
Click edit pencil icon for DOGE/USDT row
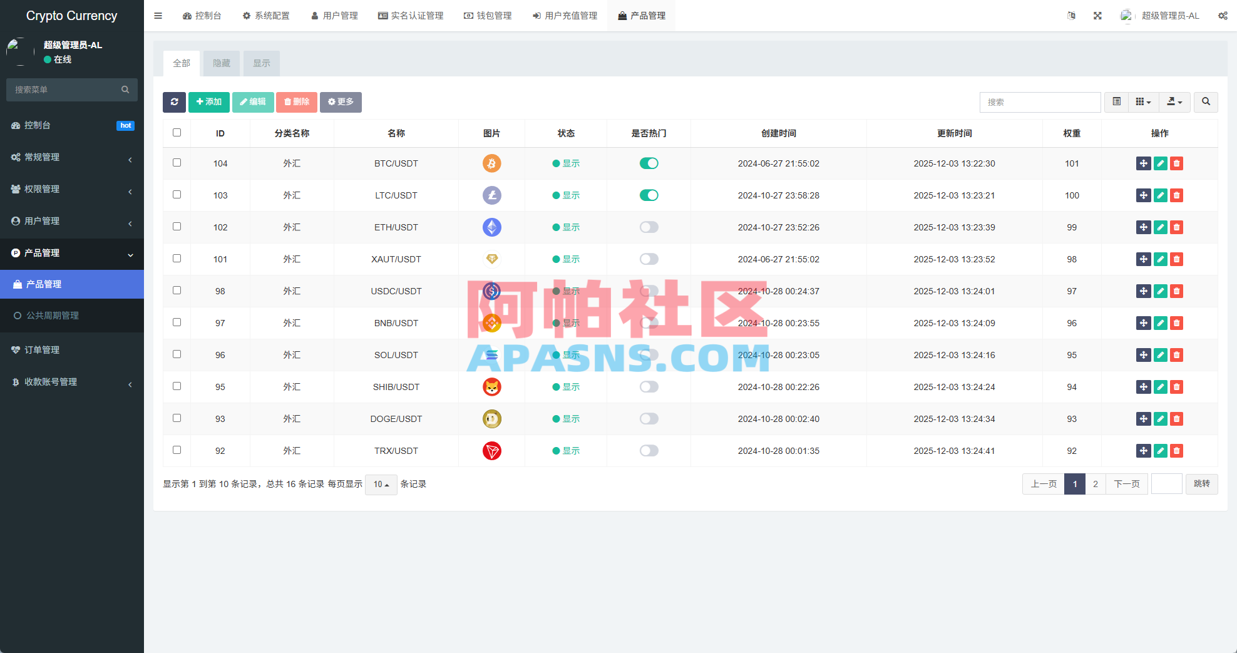pos(1160,419)
